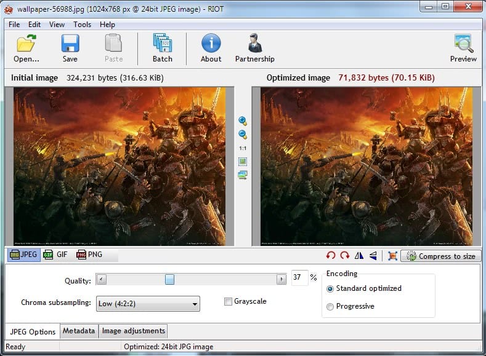Fit image to window
The width and height of the screenshot is (486, 356).
[243, 161]
